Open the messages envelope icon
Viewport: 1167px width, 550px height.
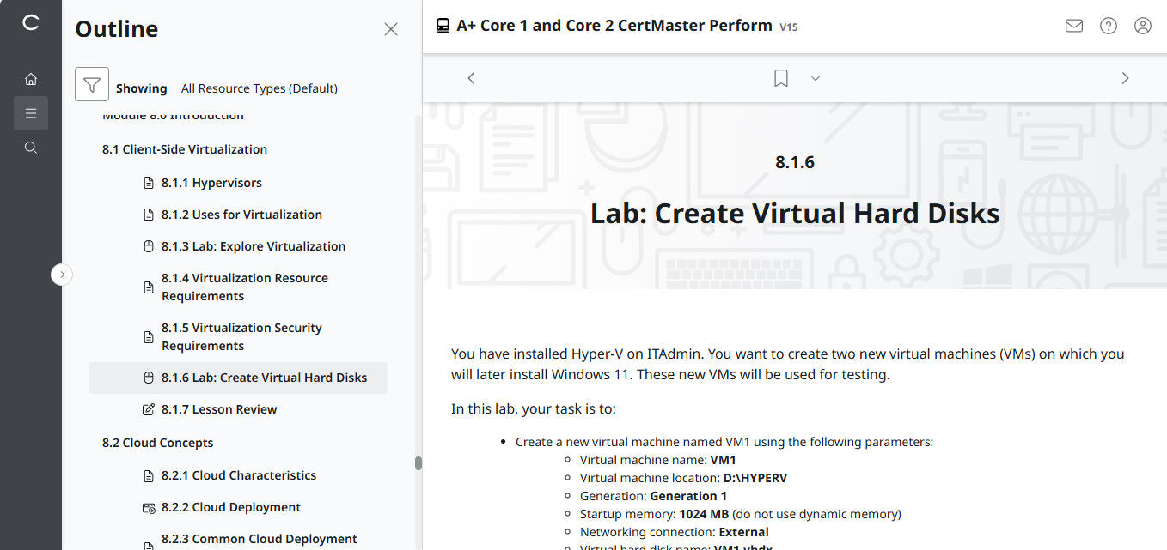click(1073, 26)
